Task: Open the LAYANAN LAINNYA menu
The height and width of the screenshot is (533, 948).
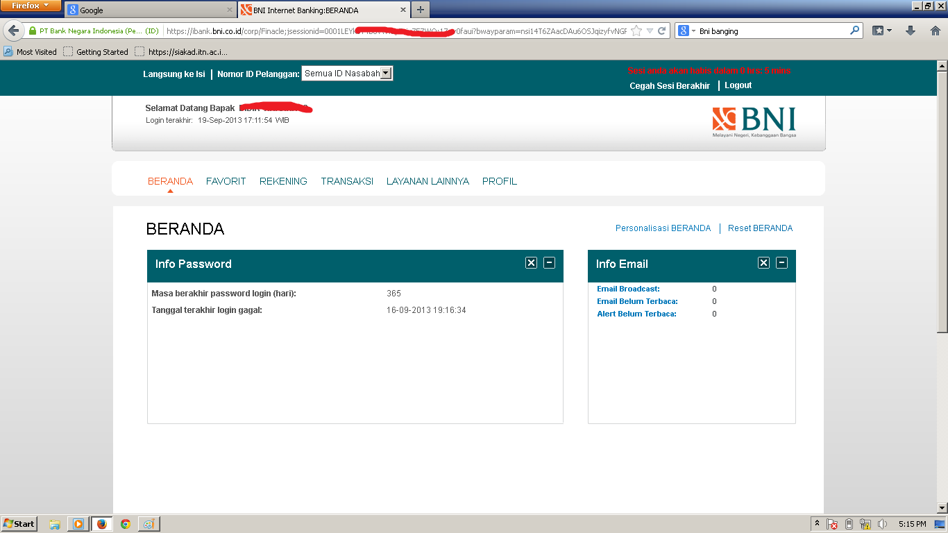Action: (x=428, y=181)
